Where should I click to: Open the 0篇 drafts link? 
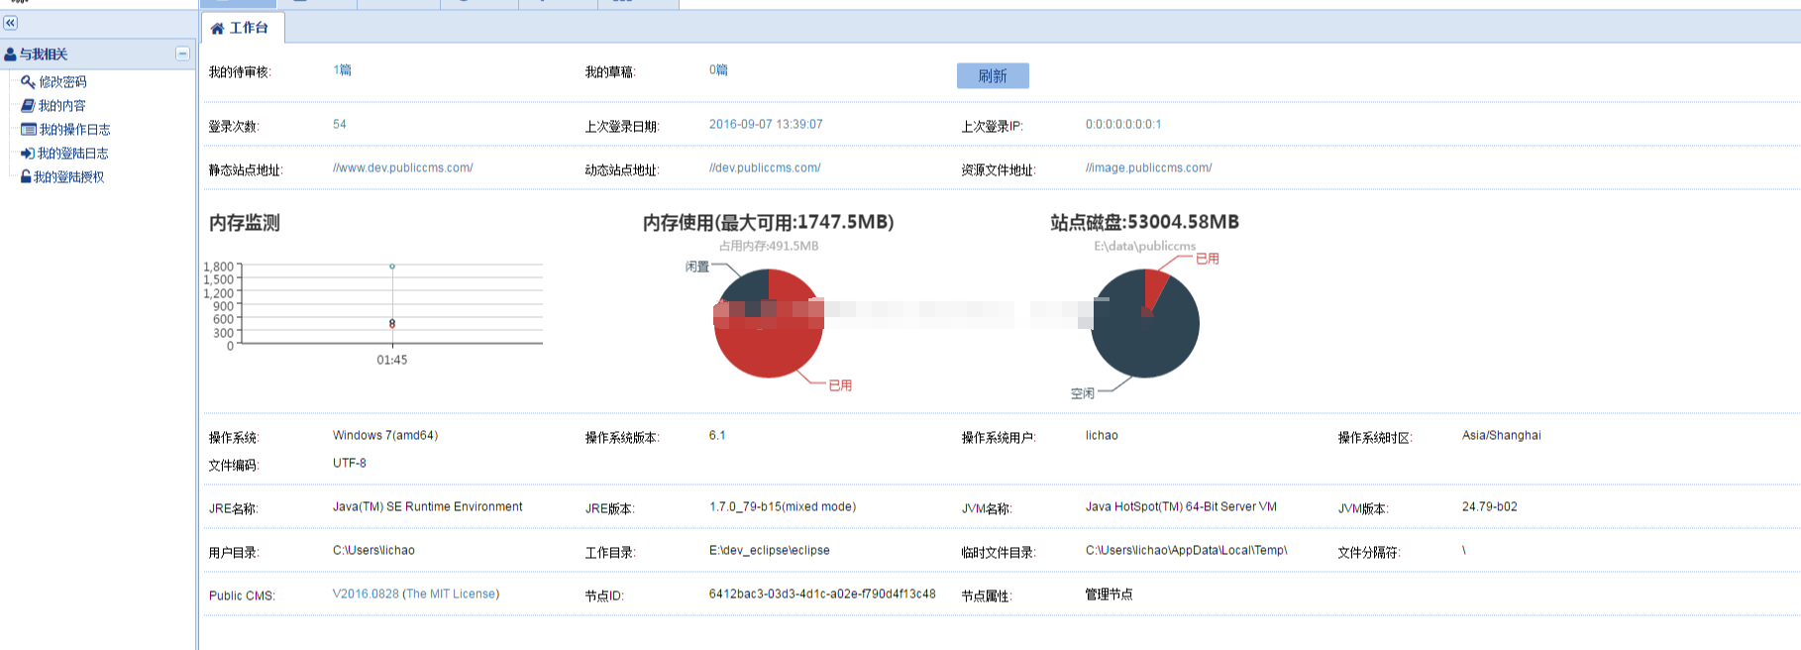718,70
